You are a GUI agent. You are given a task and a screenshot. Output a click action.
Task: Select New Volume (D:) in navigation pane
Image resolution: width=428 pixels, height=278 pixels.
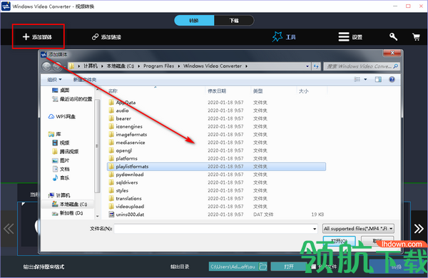(x=68, y=213)
